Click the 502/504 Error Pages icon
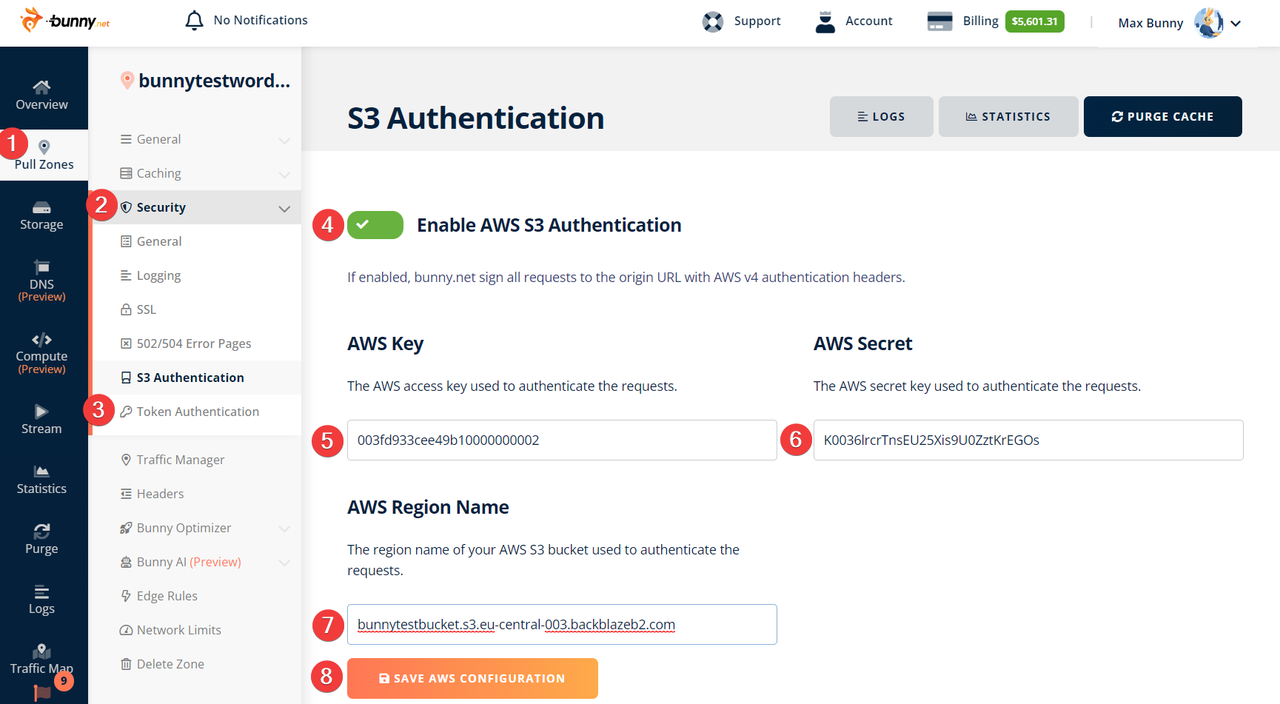1280x704 pixels. tap(126, 343)
